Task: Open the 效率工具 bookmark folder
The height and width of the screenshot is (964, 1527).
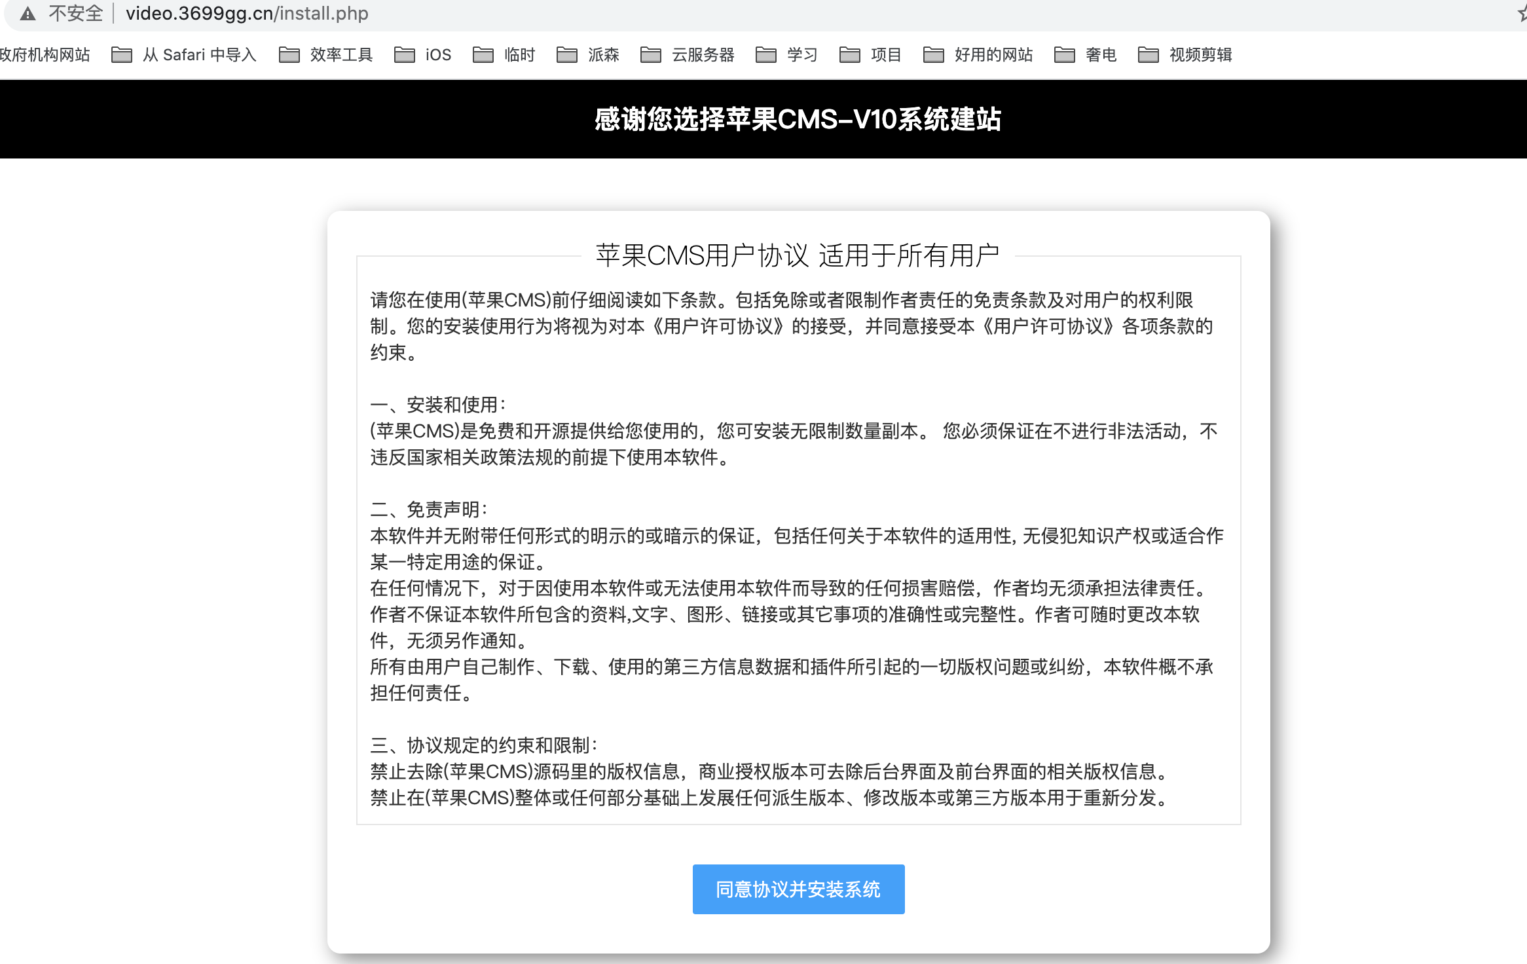Action: click(325, 55)
